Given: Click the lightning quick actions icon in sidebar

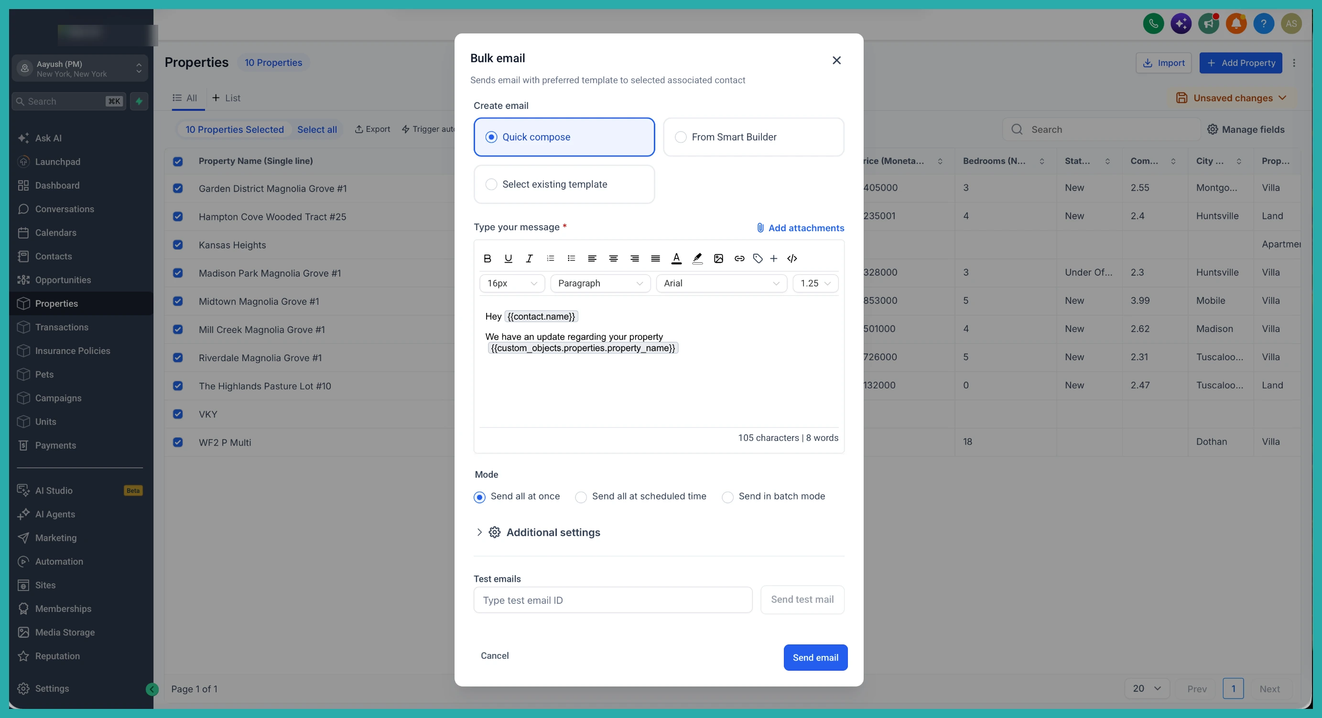Looking at the screenshot, I should coord(139,101).
